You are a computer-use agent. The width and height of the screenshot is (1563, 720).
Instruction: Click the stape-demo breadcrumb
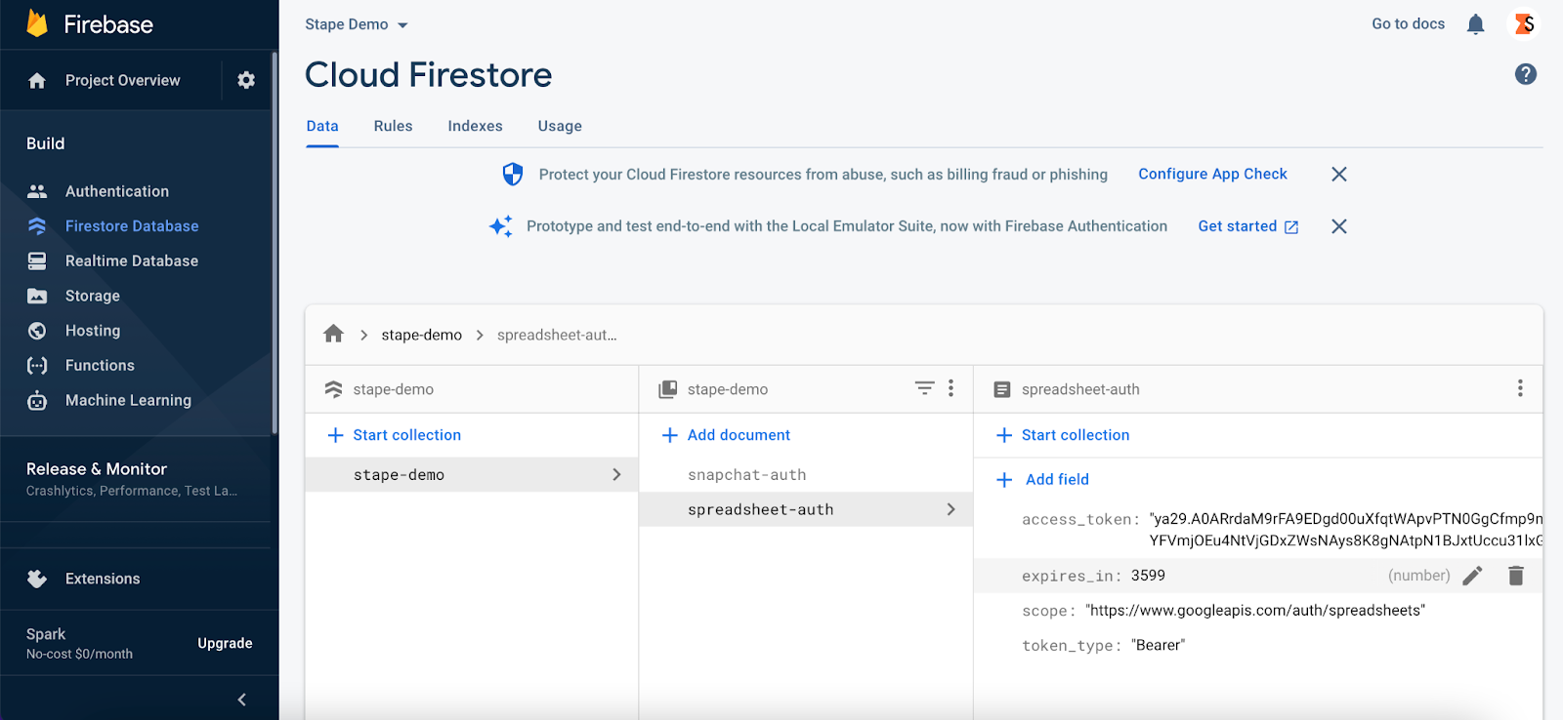(422, 335)
